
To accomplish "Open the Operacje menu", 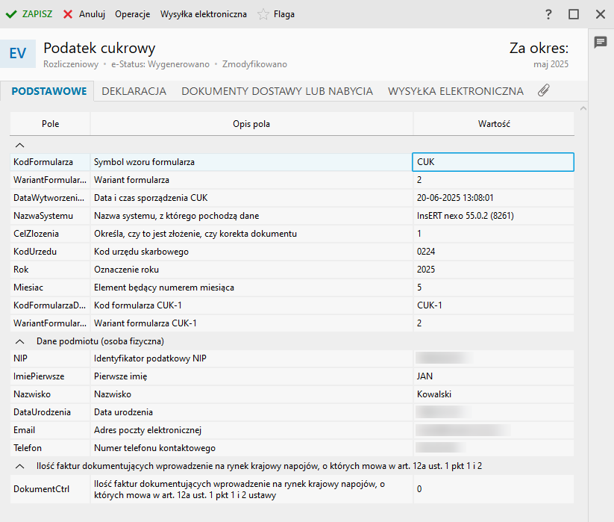I will [x=132, y=14].
